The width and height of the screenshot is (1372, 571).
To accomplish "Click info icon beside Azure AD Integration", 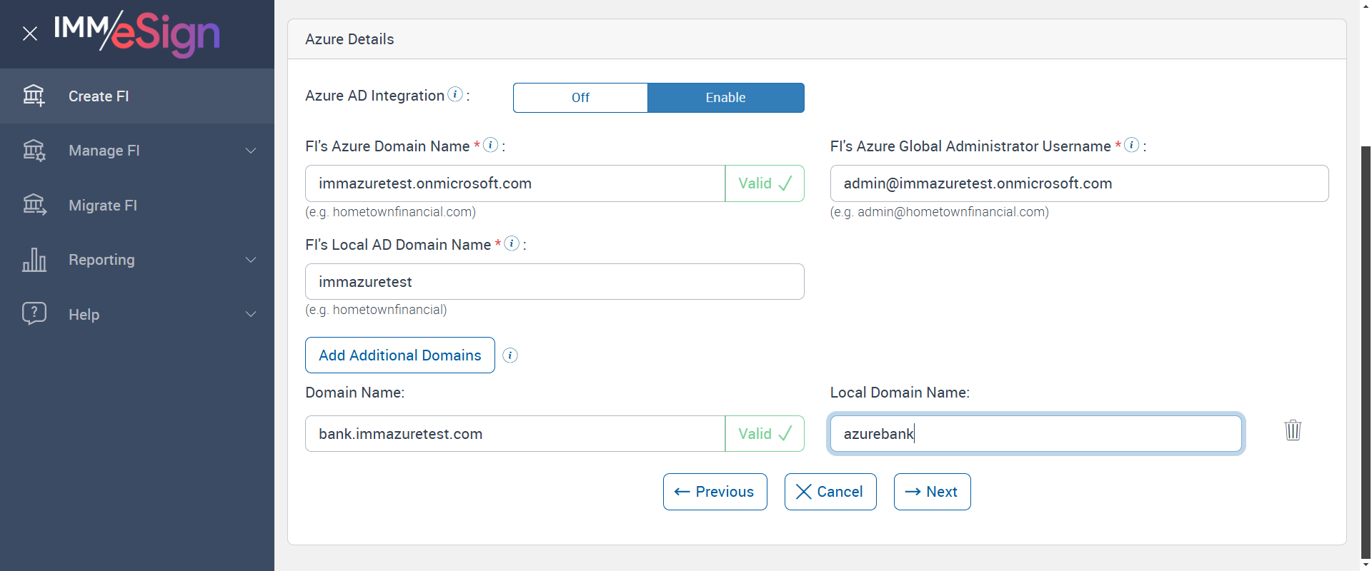I will (x=455, y=94).
